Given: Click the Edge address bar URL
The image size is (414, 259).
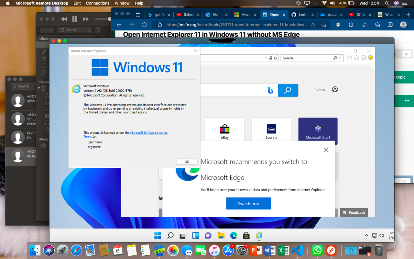Looking at the screenshot, I should (236, 25).
